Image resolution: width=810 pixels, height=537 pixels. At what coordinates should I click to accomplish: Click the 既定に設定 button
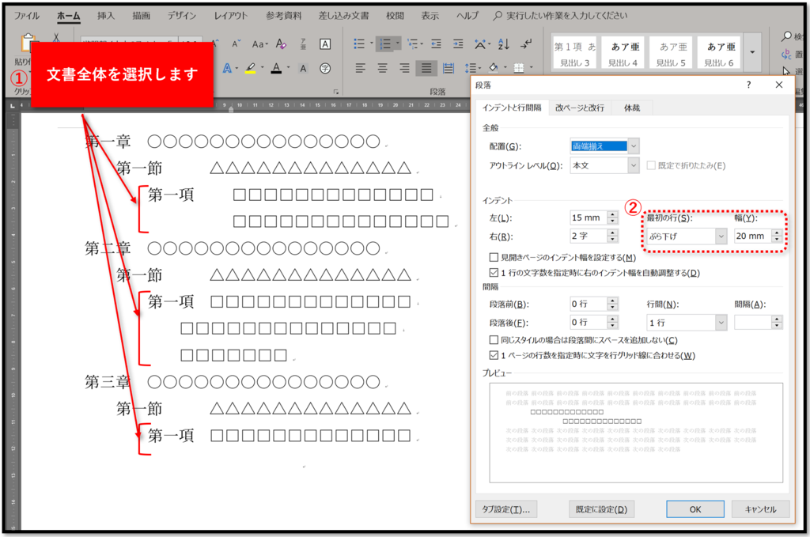click(601, 509)
